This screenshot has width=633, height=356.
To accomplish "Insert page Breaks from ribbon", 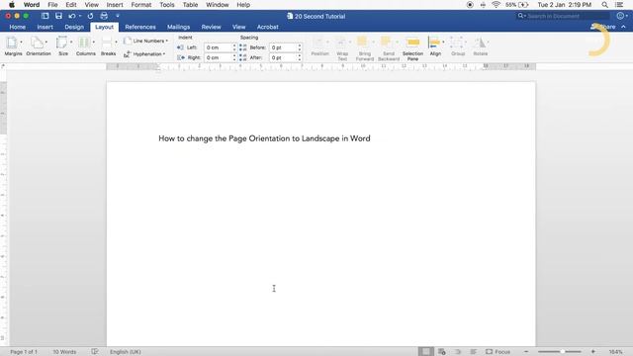I will point(108,46).
